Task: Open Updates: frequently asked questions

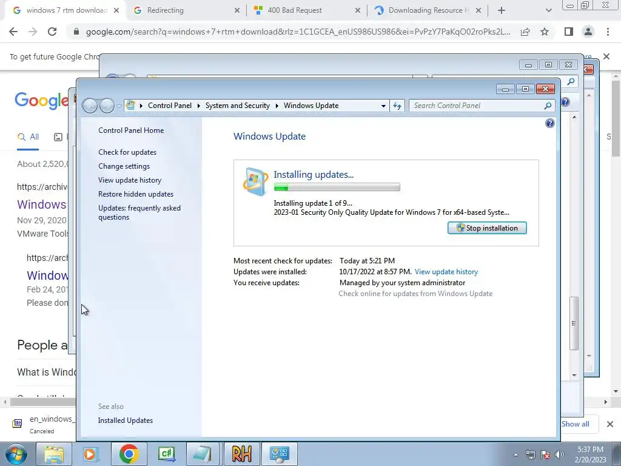Action: (139, 212)
